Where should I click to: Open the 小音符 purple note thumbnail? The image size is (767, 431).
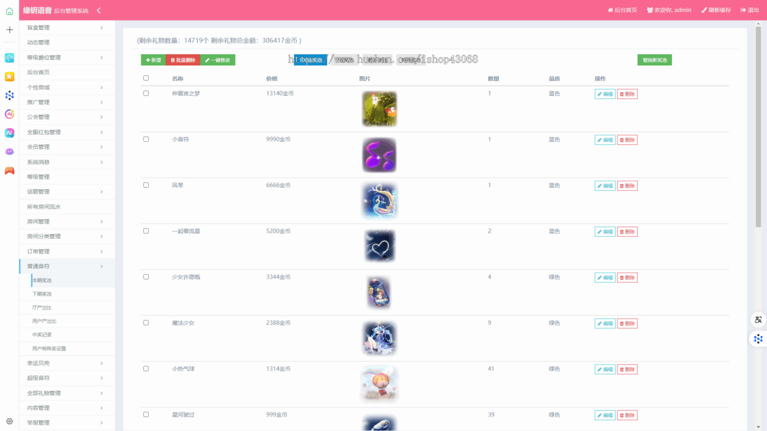pos(380,155)
